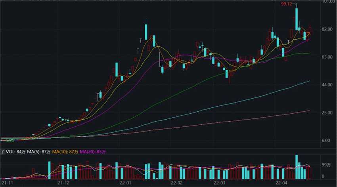Screen dimensions: 337x187
Task: Jump to the 21-12 date marker
Action: (64, 183)
